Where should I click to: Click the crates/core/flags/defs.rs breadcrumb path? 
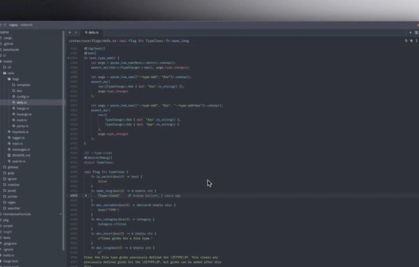tap(92, 41)
